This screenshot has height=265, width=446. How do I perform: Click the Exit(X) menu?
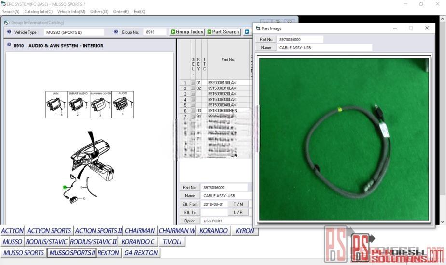[x=139, y=12]
